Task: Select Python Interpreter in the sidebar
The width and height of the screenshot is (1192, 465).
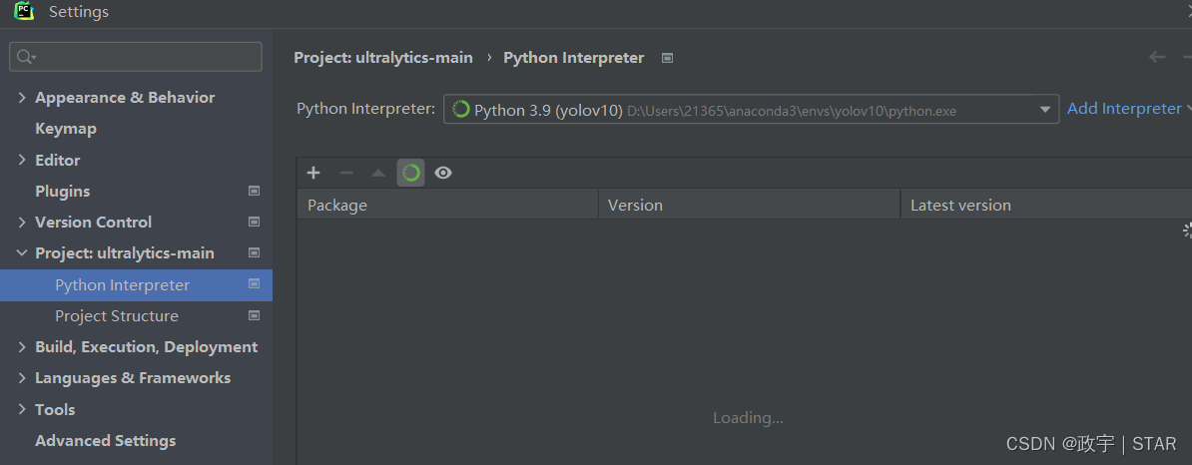Action: pos(136,285)
